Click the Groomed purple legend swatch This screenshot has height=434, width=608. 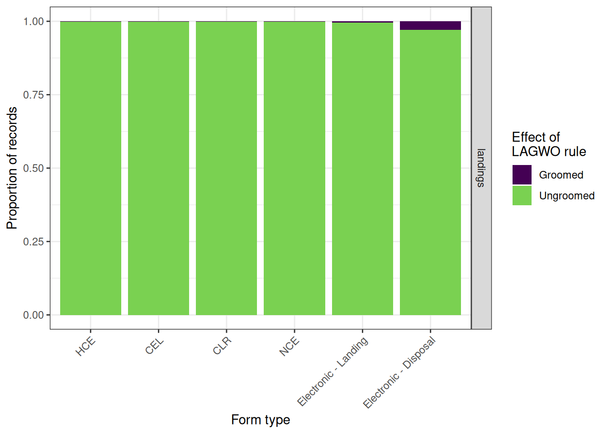tap(522, 175)
